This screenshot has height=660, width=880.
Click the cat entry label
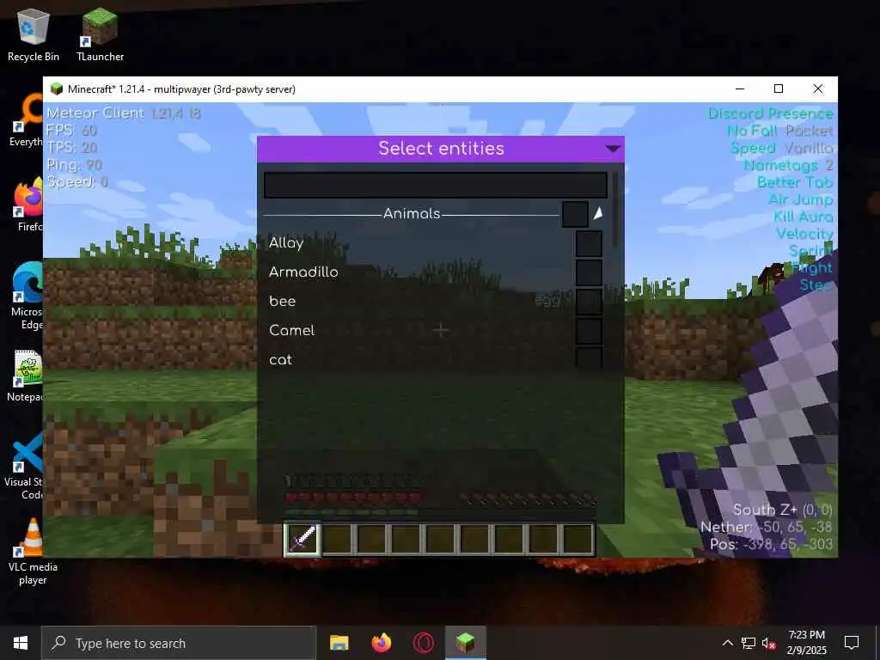point(281,360)
